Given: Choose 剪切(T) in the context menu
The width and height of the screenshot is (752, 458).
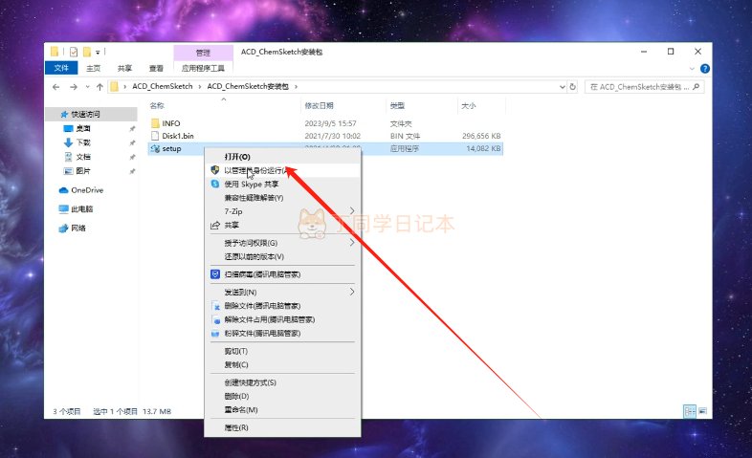Looking at the screenshot, I should (282, 351).
